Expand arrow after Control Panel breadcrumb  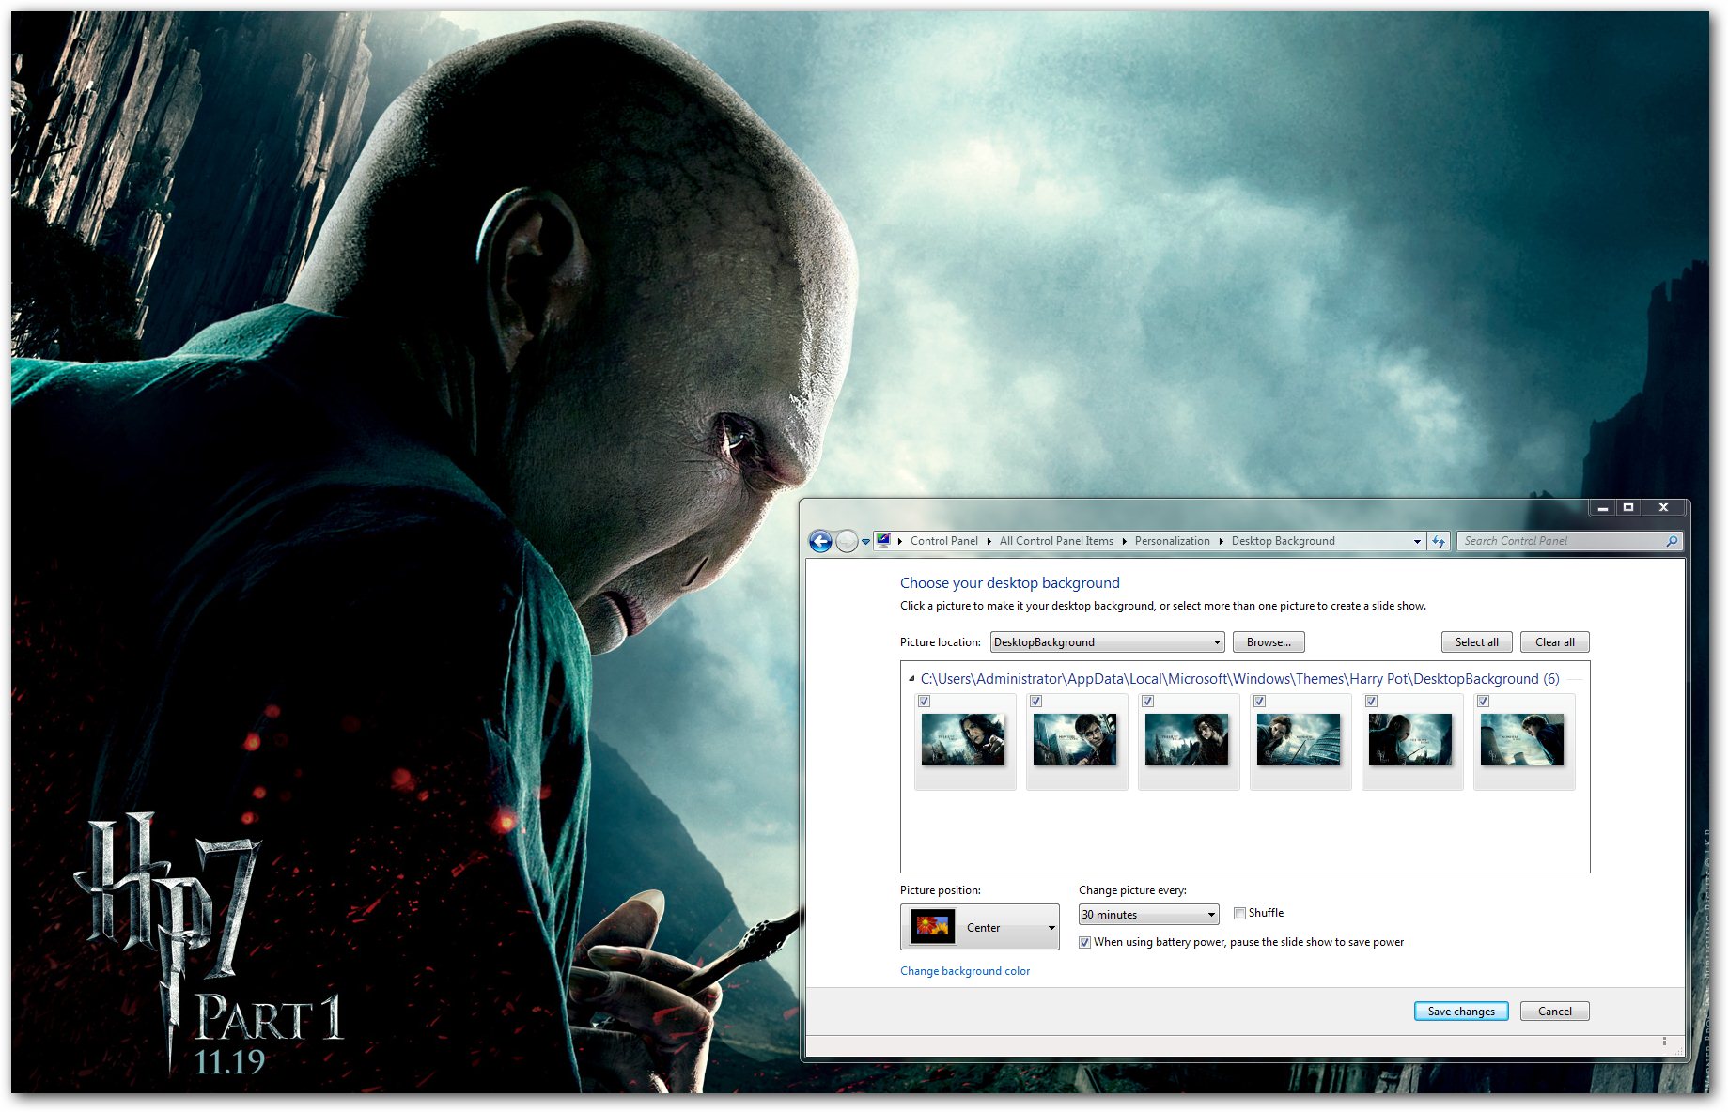pos(989,541)
